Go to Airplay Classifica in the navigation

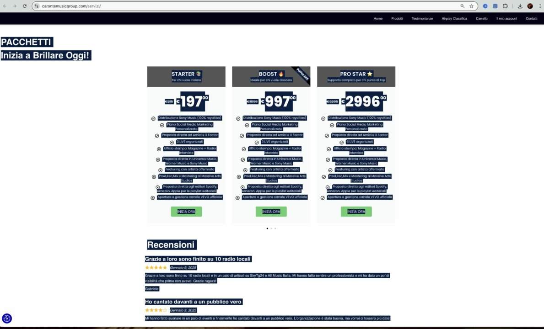[454, 19]
